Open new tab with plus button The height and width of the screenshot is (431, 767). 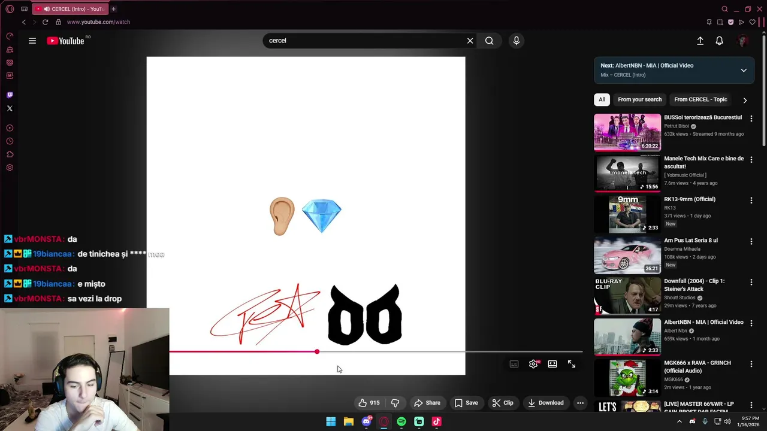[x=113, y=9]
